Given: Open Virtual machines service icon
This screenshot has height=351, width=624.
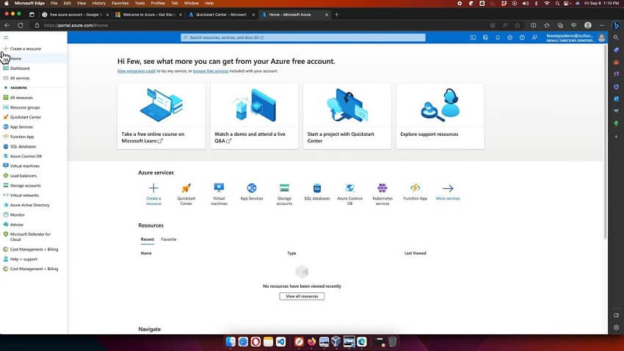Looking at the screenshot, I should pyautogui.click(x=219, y=194).
